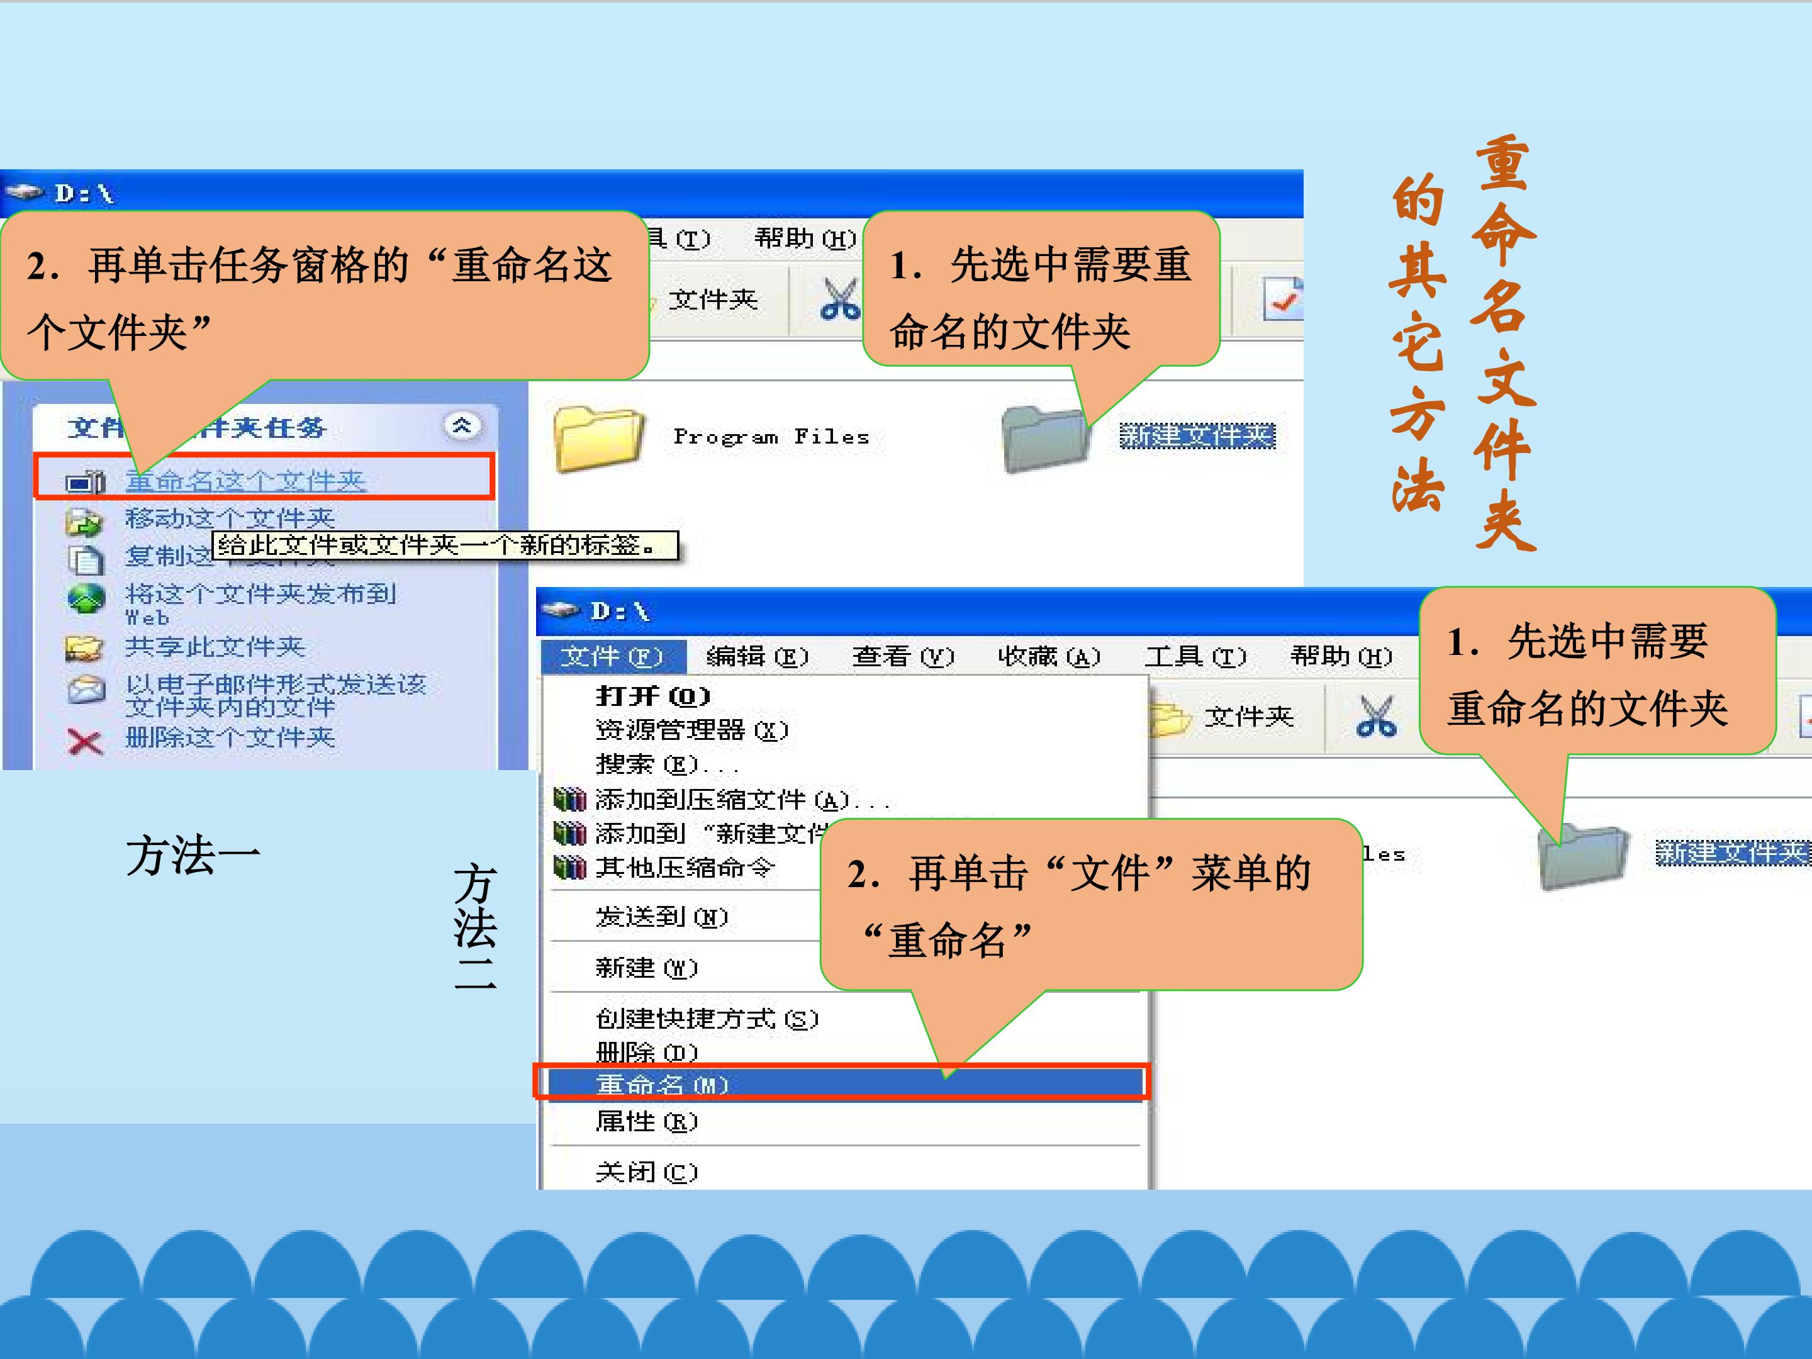
Task: Select the gray new folder icon in top window
Action: click(1046, 439)
